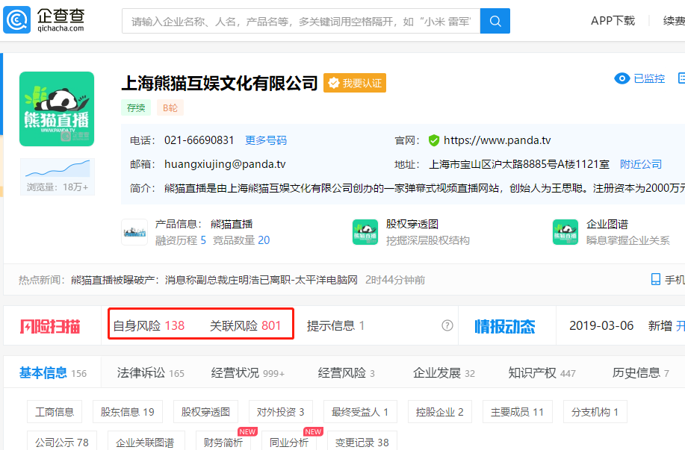This screenshot has width=685, height=450.
Task: Click the 存续 status tag
Action: pyautogui.click(x=136, y=107)
